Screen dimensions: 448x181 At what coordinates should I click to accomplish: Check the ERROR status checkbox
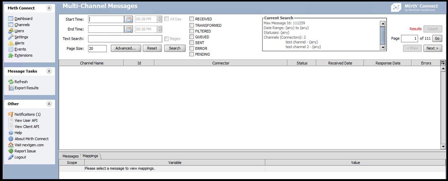(x=192, y=48)
